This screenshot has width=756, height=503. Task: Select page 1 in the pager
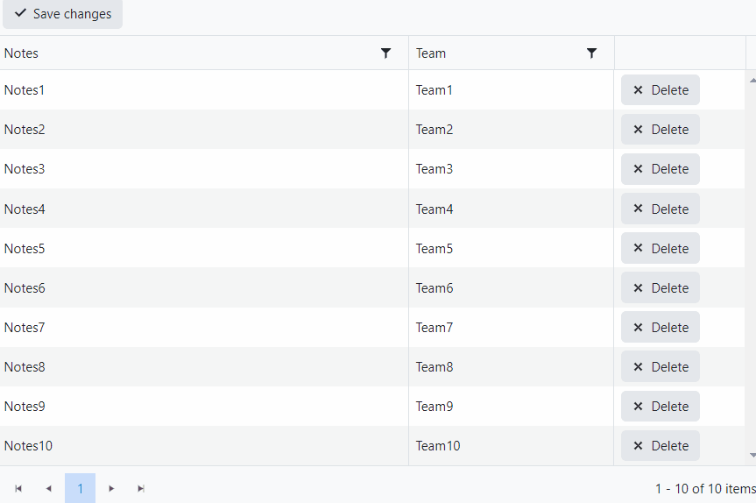(x=80, y=488)
